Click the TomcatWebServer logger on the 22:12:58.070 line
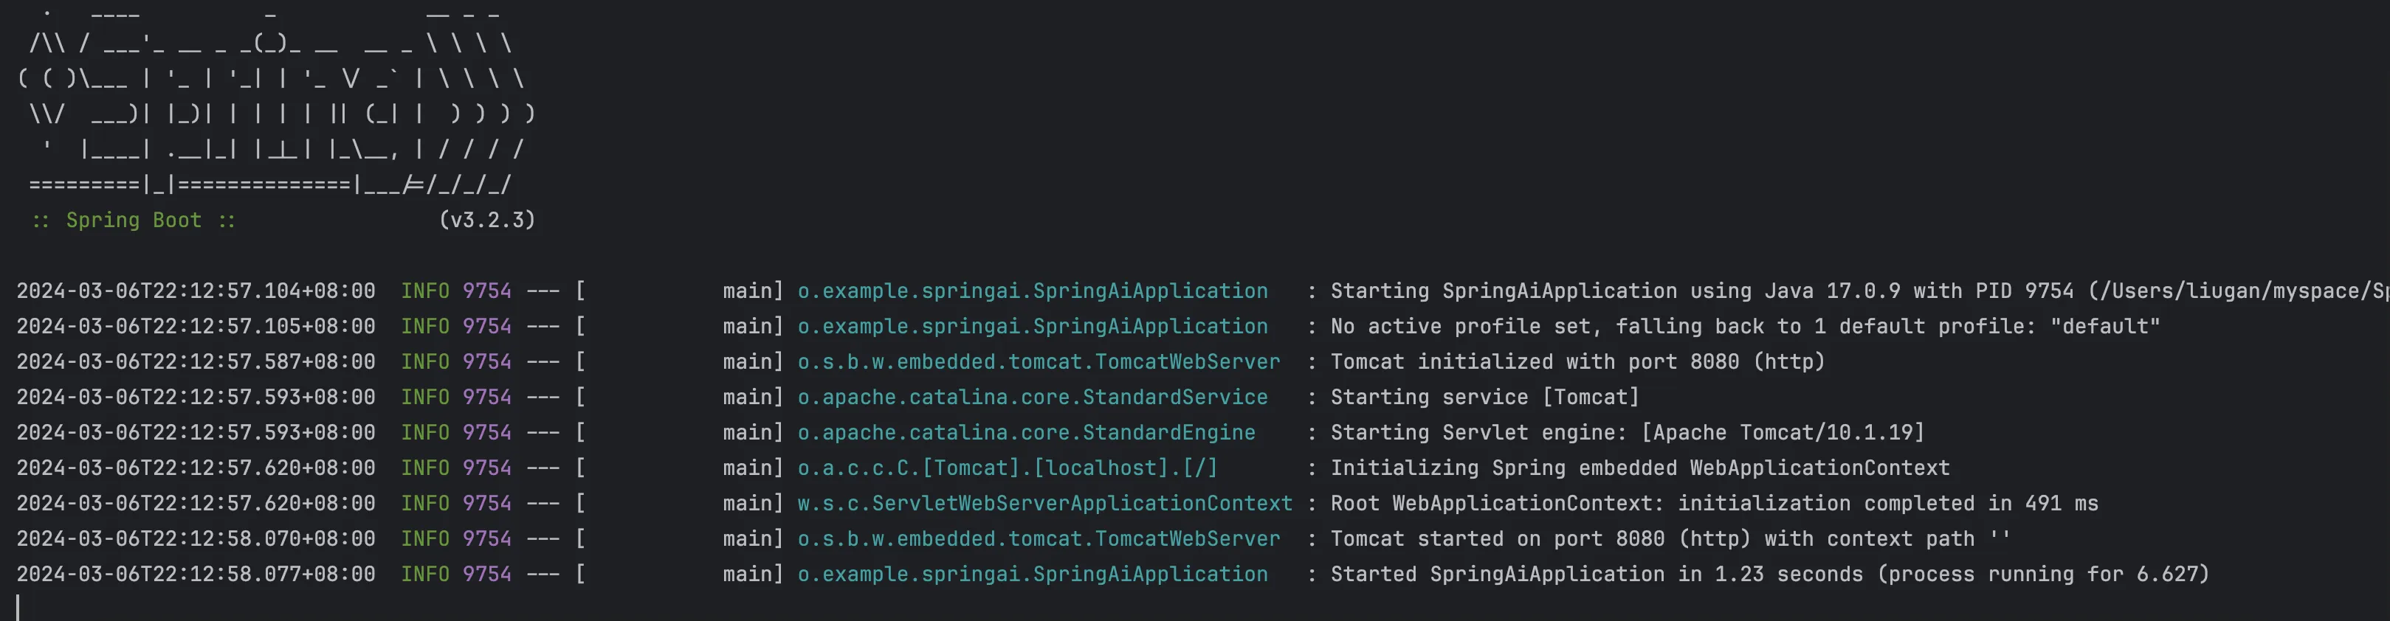This screenshot has height=621, width=2390. [1039, 539]
